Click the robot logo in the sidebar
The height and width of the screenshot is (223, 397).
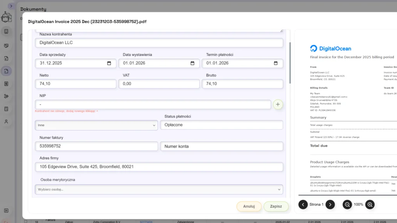6,17
